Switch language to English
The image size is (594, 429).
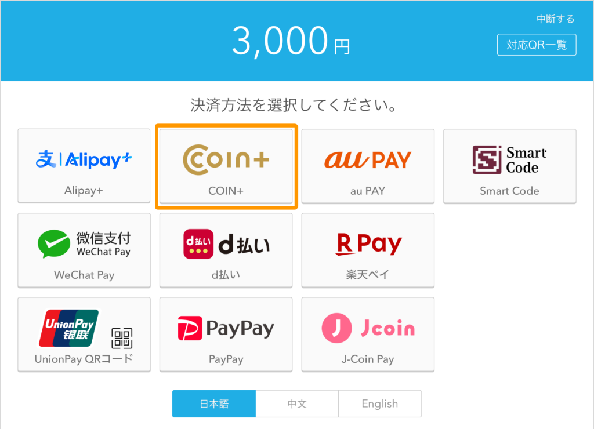click(380, 403)
